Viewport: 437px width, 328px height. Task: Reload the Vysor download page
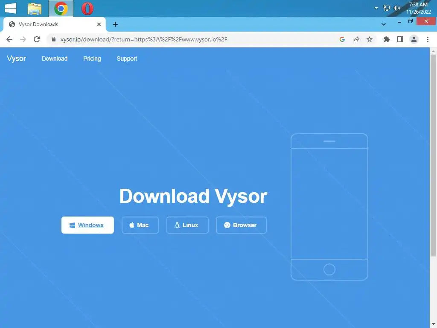coord(37,39)
